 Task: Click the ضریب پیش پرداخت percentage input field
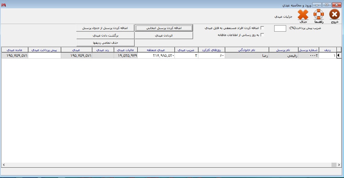pos(280,28)
